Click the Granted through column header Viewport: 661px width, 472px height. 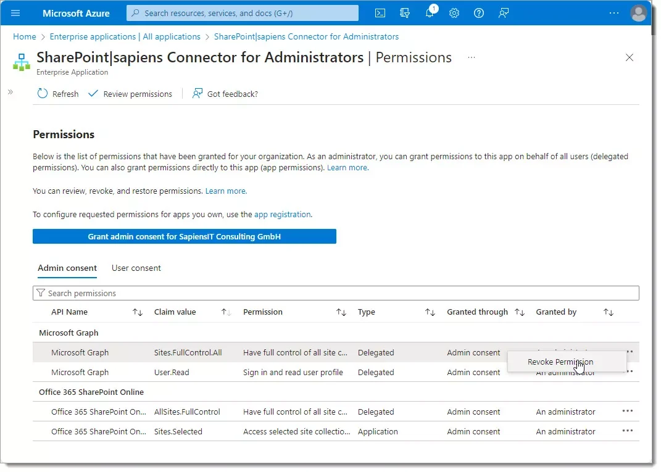pyautogui.click(x=477, y=312)
